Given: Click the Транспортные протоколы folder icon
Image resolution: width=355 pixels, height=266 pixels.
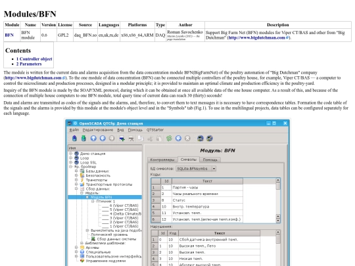Looking at the screenshot, I should (x=82, y=185).
